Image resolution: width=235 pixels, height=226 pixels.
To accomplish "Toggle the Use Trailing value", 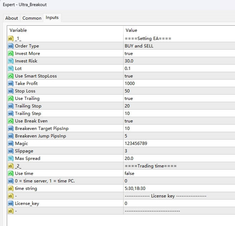I will click(x=129, y=99).
